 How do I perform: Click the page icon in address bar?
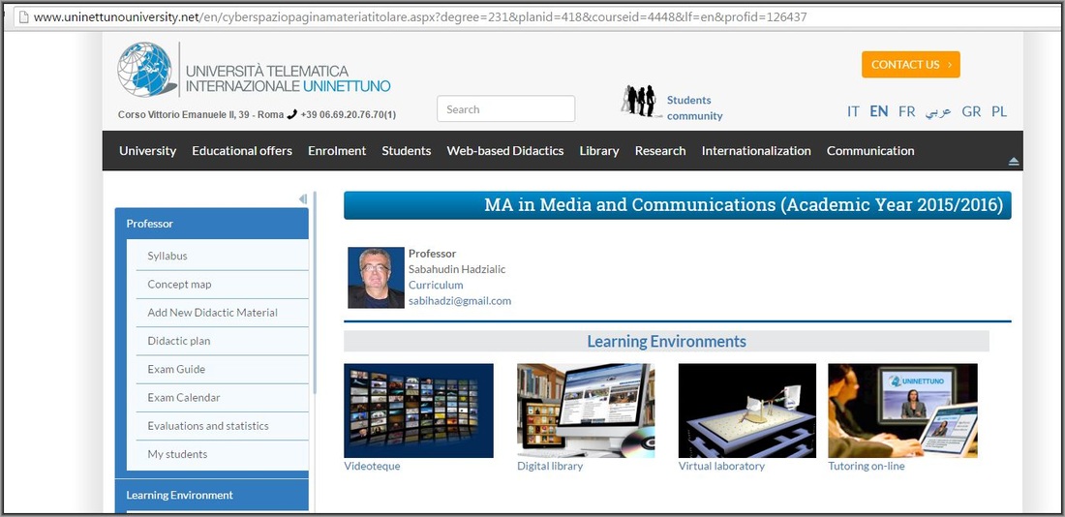click(24, 17)
